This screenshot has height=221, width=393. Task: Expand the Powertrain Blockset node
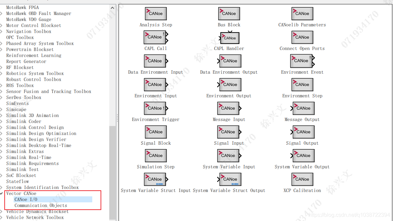pos(2,49)
